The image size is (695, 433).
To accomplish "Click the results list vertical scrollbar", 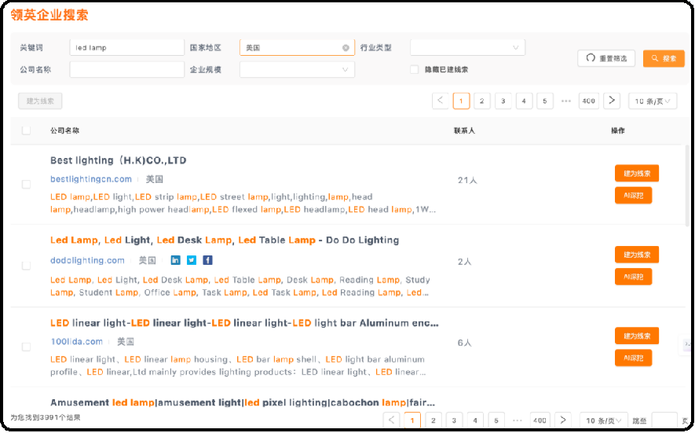I will [x=687, y=186].
